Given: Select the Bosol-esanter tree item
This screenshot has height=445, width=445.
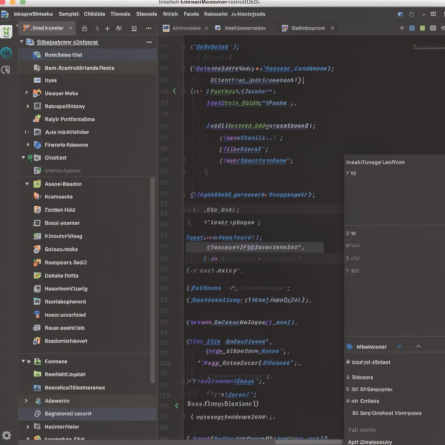Looking at the screenshot, I should (85, 223).
